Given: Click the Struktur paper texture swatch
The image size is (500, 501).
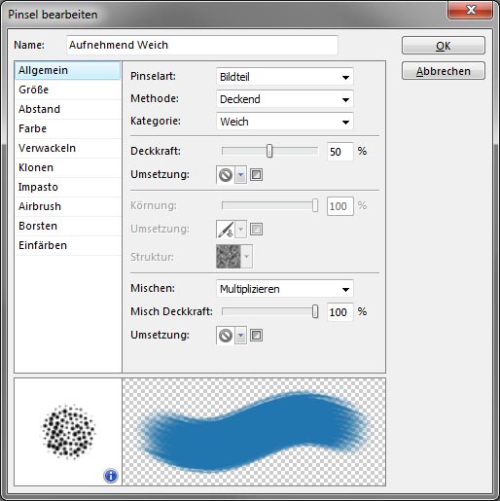Looking at the screenshot, I should pyautogui.click(x=229, y=257).
